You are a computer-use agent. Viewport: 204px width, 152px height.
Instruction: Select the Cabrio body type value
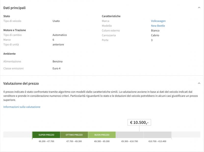[x=155, y=35]
